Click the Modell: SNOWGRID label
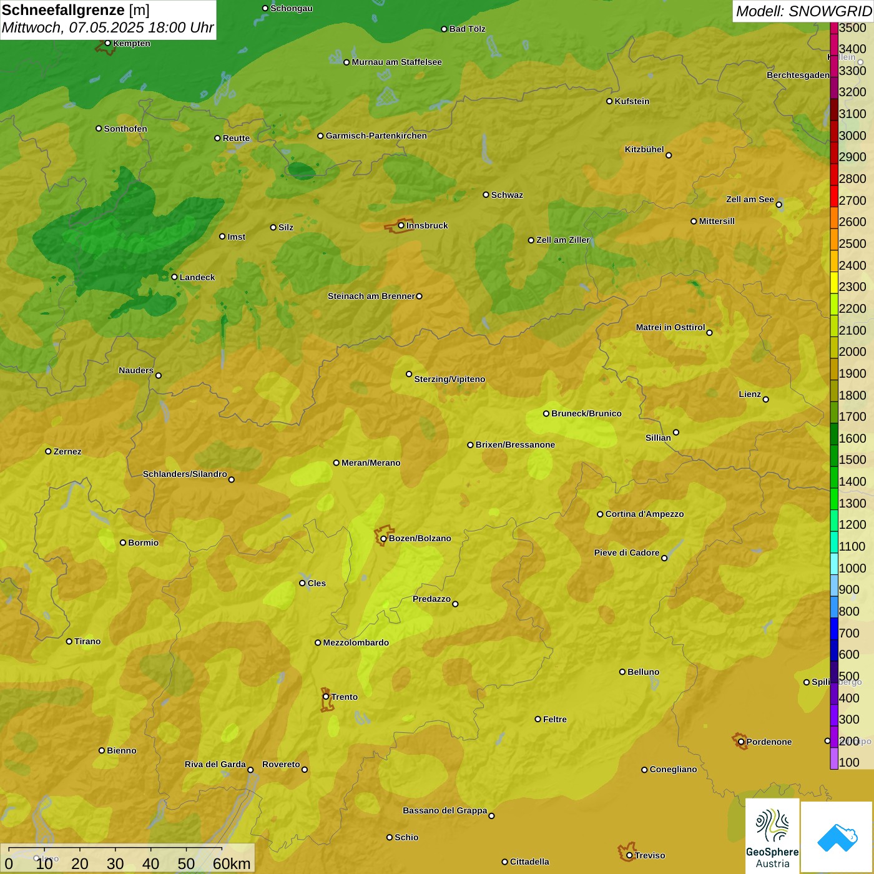This screenshot has height=874, width=874. [803, 11]
